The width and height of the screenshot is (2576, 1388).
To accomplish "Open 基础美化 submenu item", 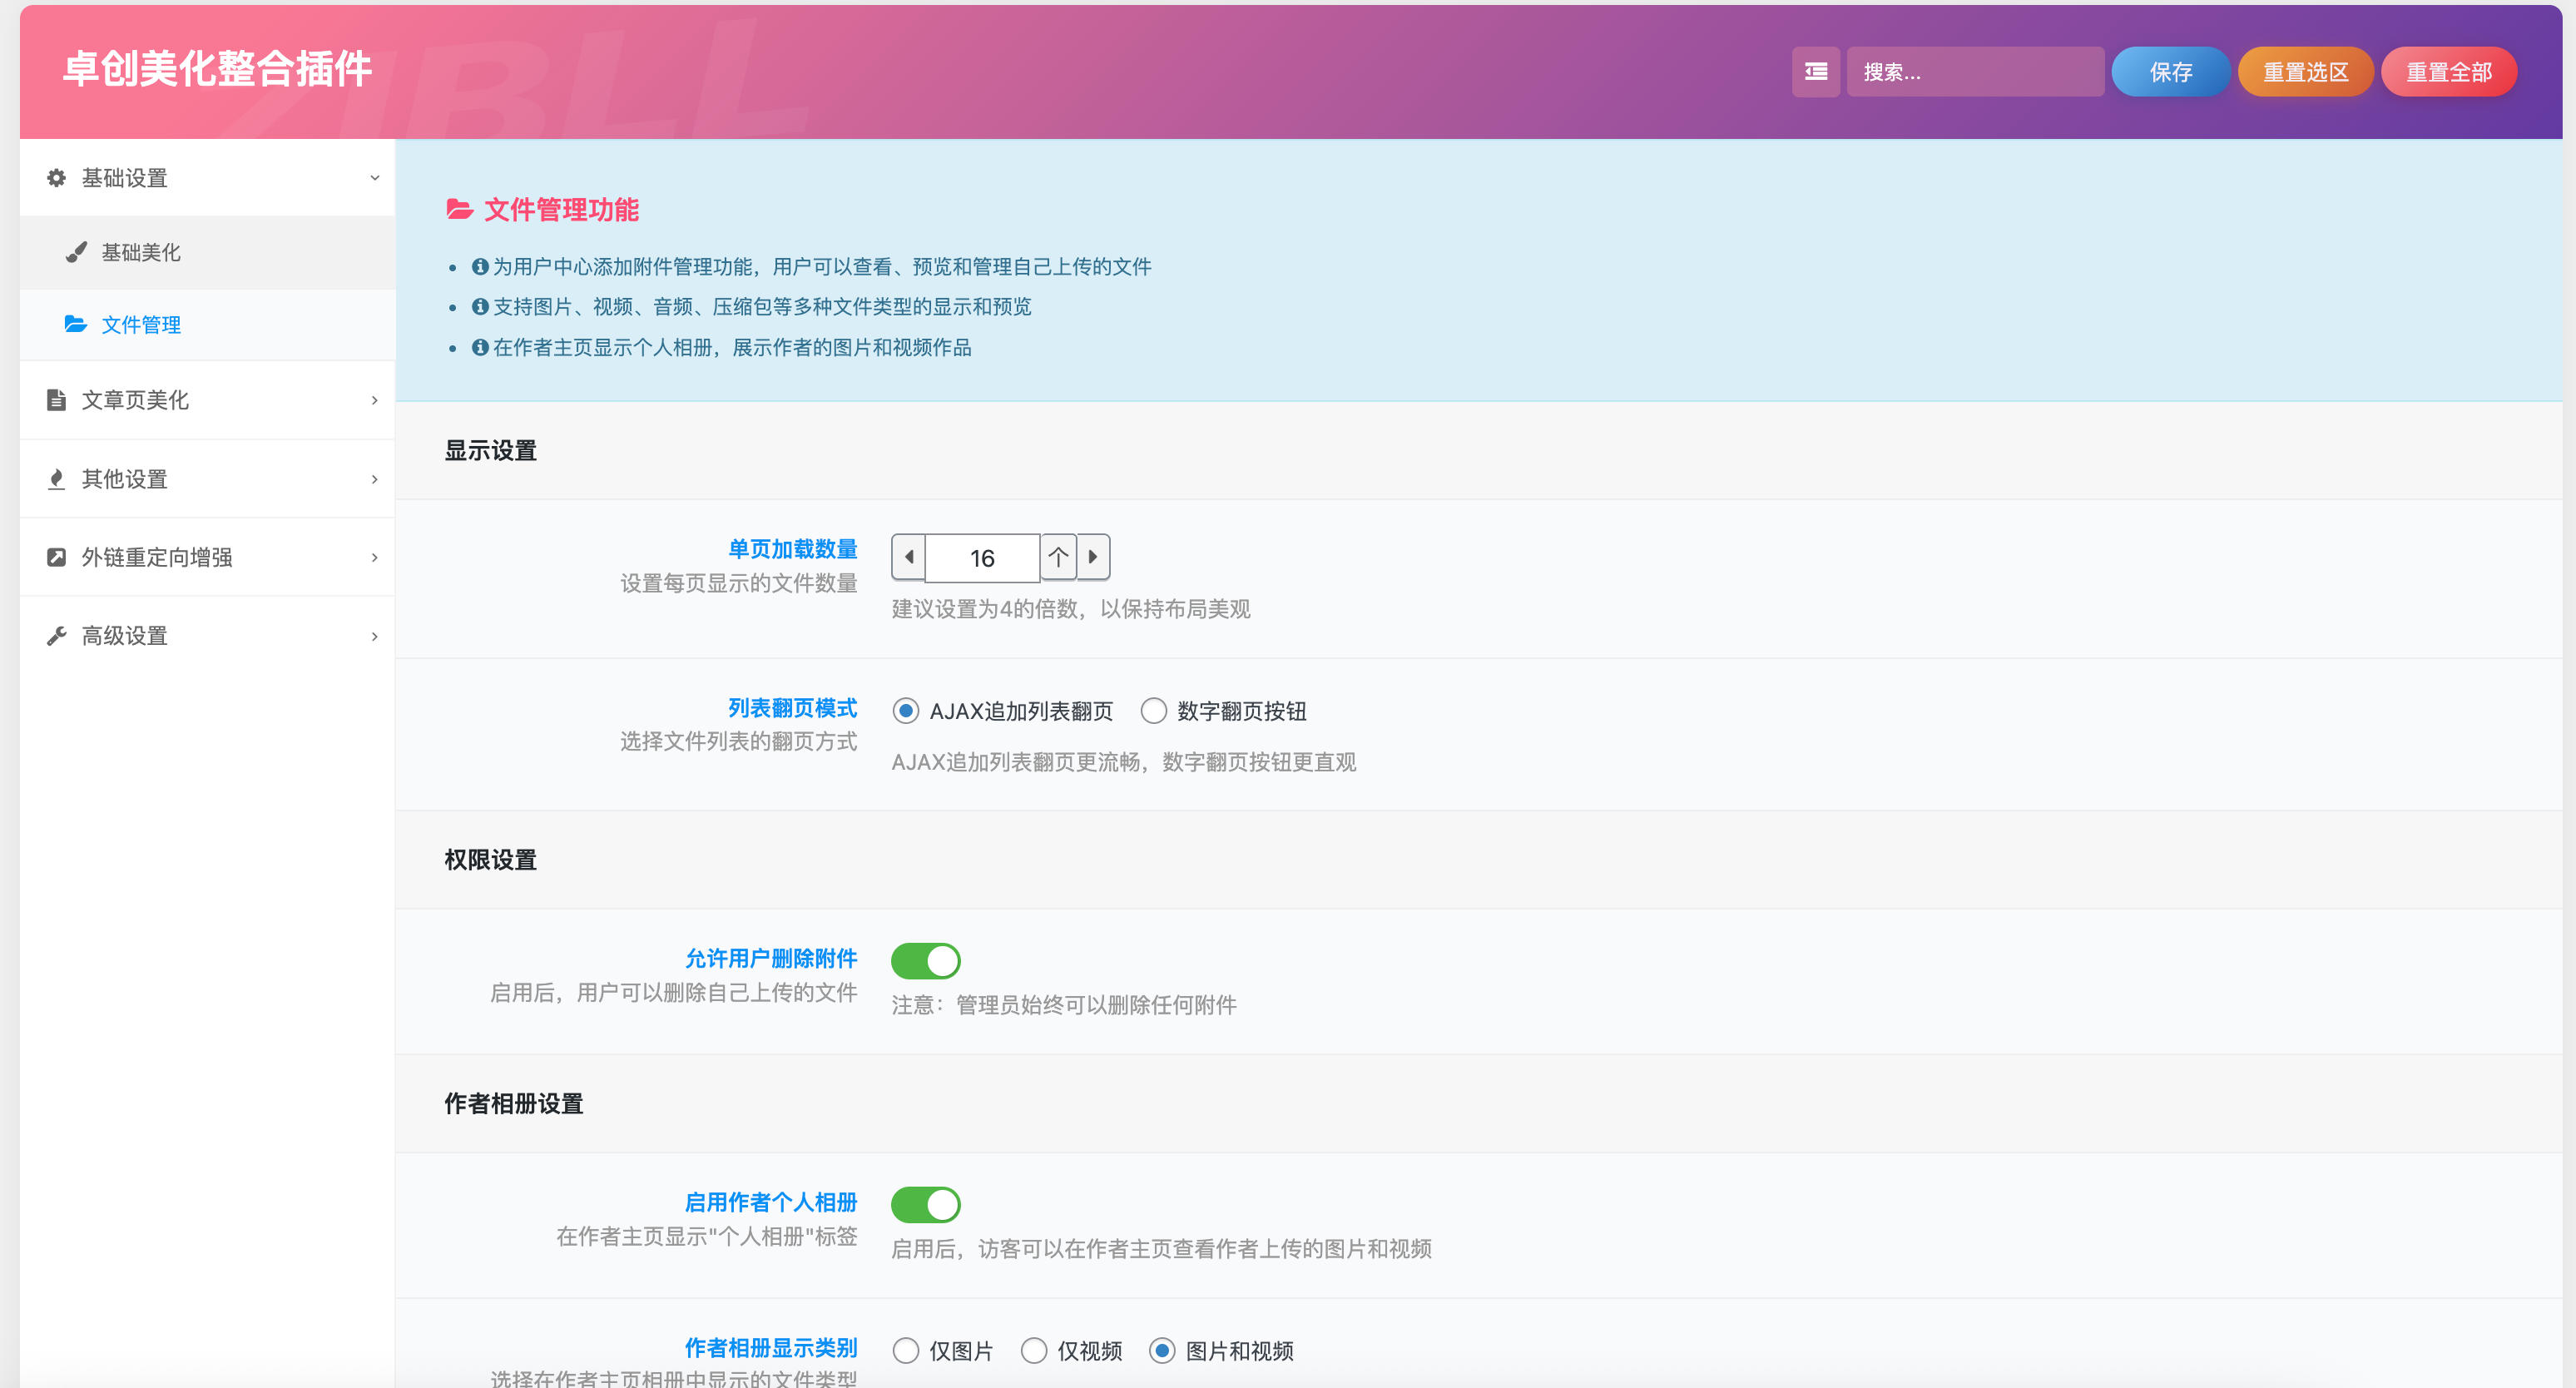I will [x=208, y=252].
